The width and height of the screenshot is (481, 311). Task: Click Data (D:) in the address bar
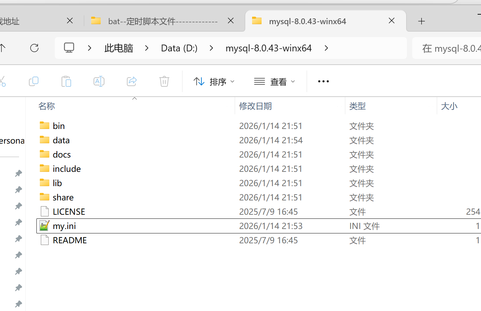click(179, 48)
